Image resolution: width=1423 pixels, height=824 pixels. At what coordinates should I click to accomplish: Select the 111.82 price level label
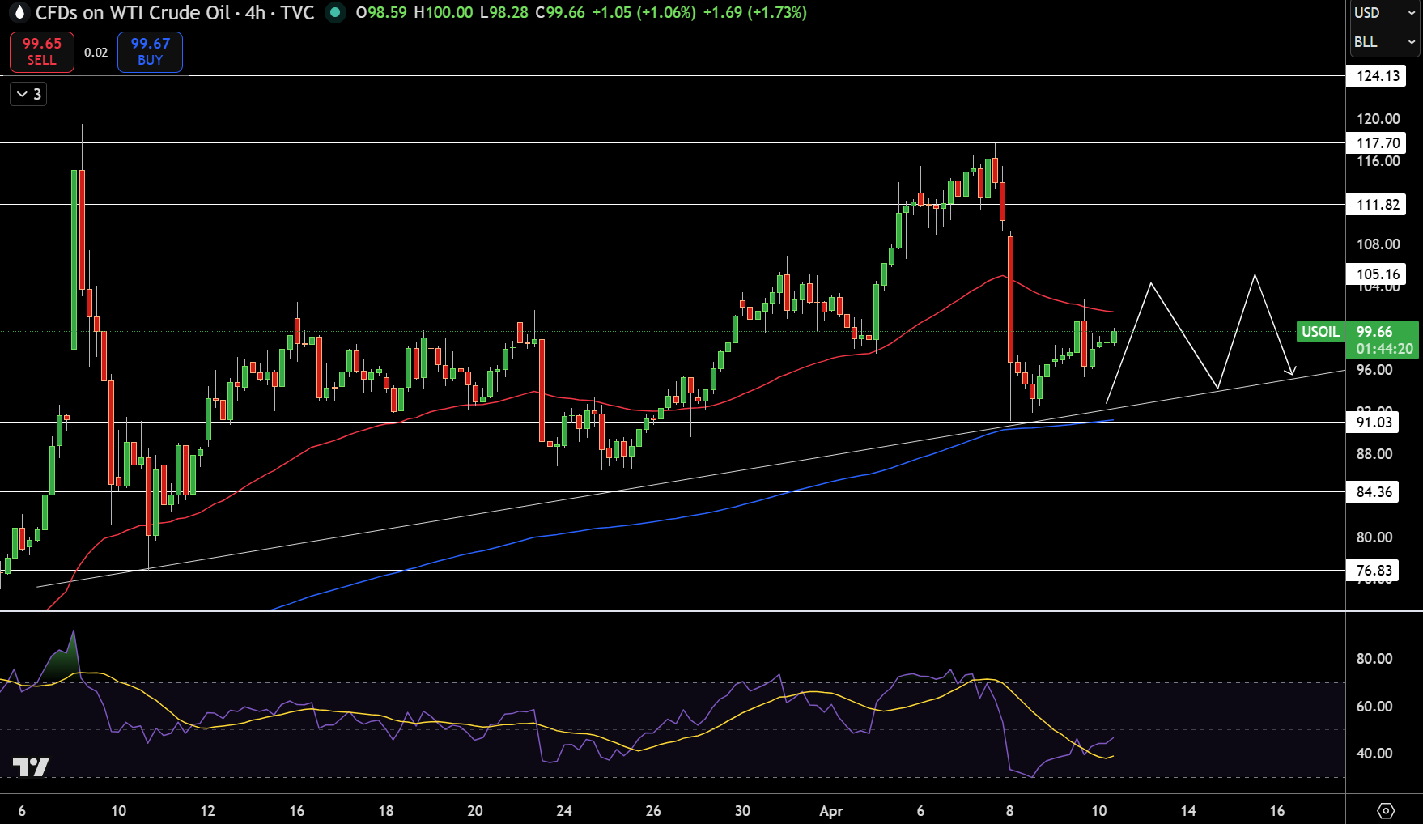coord(1378,205)
